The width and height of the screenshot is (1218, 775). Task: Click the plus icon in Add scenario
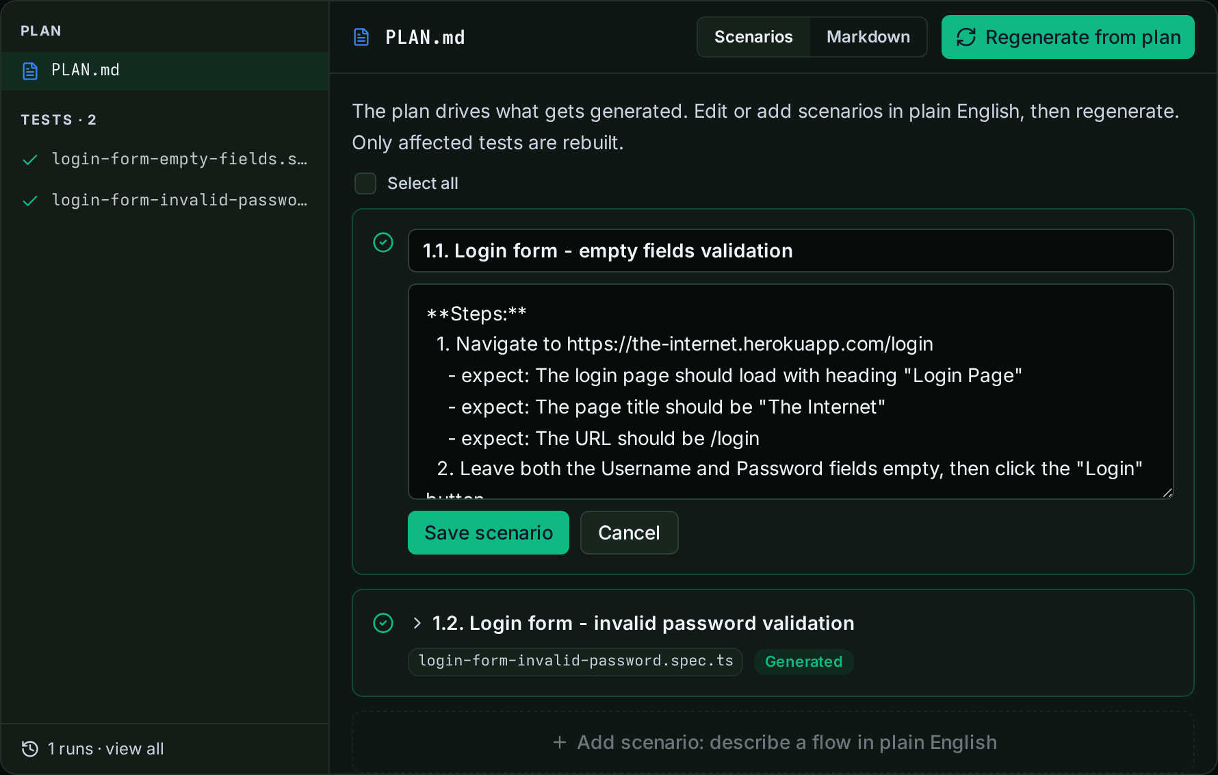pyautogui.click(x=560, y=742)
